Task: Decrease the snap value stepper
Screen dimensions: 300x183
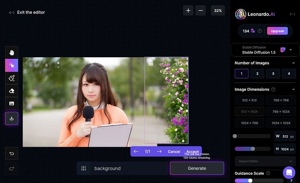Action: [58, 68]
